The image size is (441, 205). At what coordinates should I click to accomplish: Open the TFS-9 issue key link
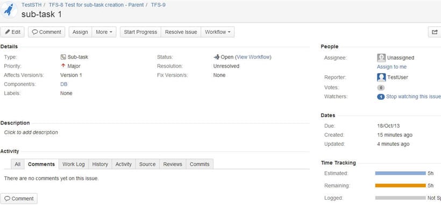click(158, 5)
